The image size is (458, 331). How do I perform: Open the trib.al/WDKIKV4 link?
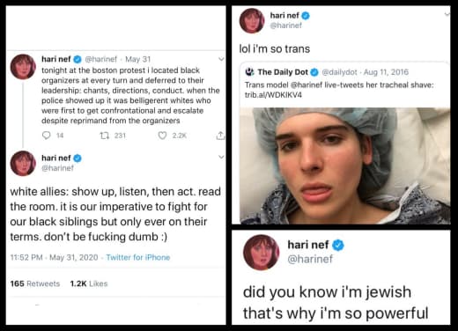tap(273, 95)
